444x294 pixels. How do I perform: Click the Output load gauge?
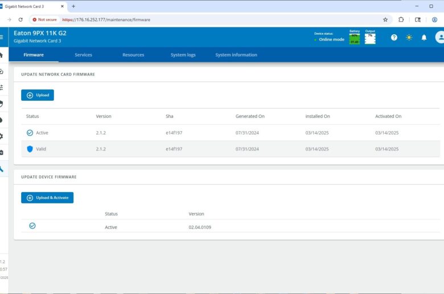point(370,38)
